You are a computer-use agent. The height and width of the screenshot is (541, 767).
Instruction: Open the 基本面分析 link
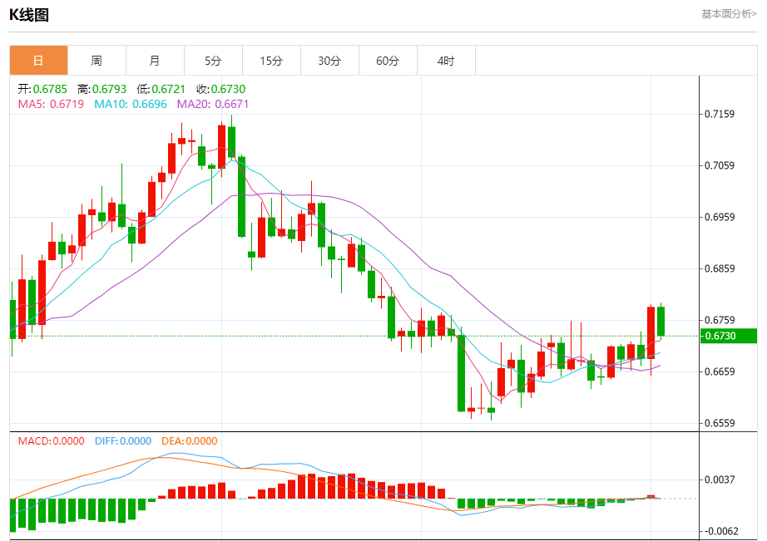(x=729, y=14)
